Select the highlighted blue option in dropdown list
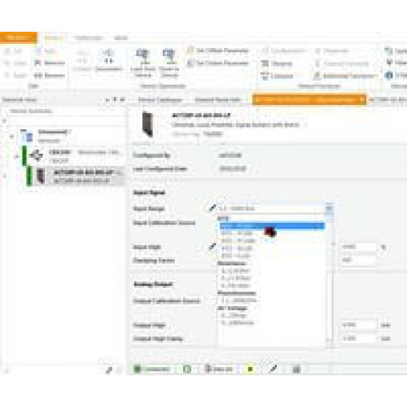The width and height of the screenshot is (407, 407). [272, 225]
